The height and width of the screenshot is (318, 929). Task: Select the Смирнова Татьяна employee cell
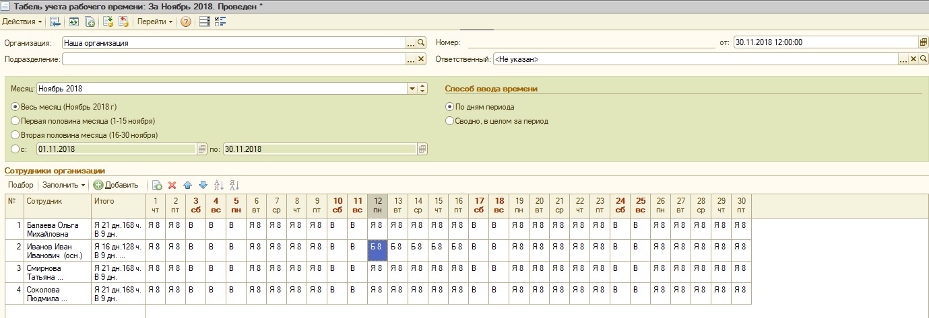click(57, 272)
